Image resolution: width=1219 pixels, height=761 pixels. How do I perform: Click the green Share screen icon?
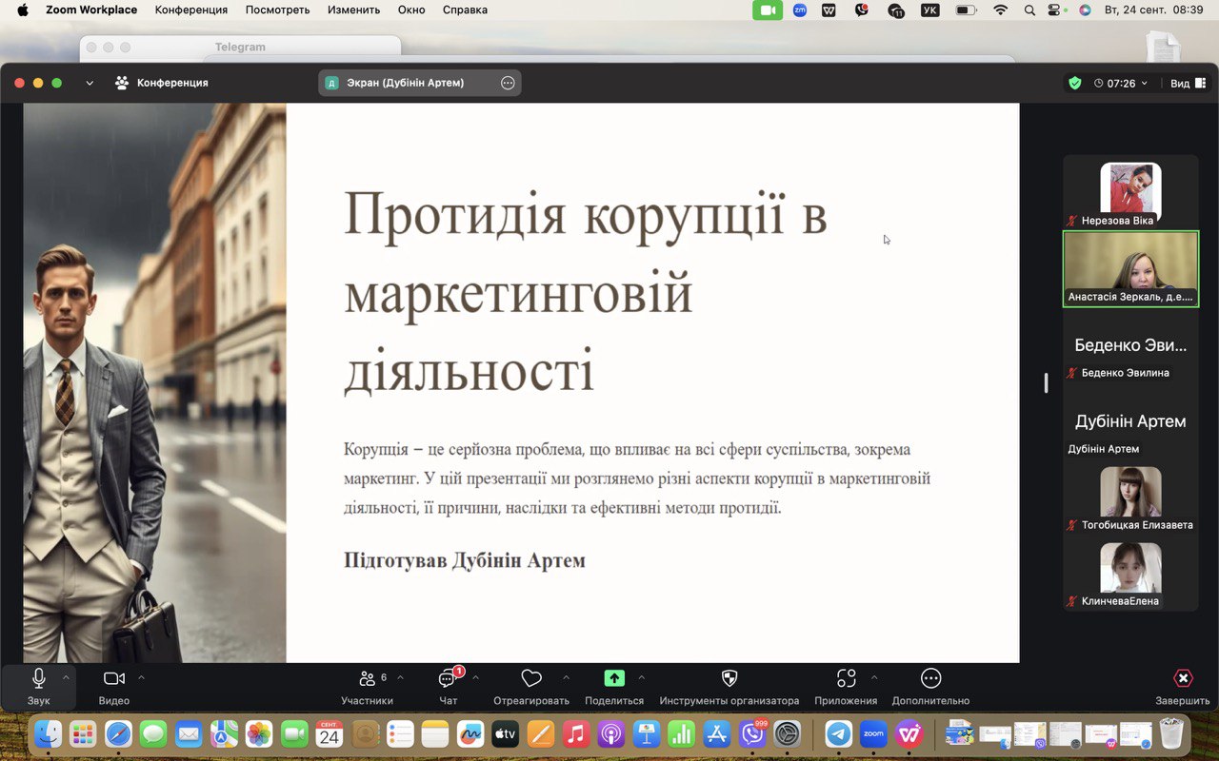[x=614, y=679]
